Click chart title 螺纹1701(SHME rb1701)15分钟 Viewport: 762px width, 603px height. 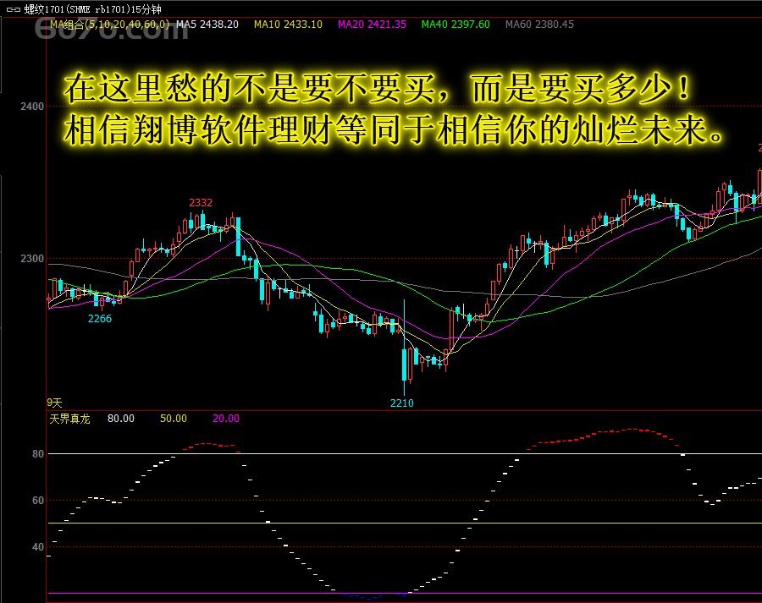[92, 9]
